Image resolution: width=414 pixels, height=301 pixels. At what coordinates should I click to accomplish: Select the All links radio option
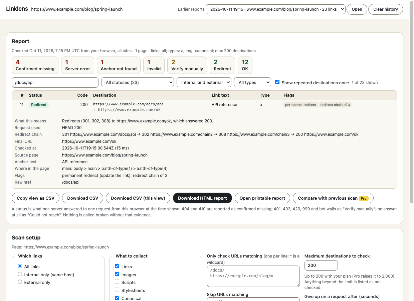(20, 267)
